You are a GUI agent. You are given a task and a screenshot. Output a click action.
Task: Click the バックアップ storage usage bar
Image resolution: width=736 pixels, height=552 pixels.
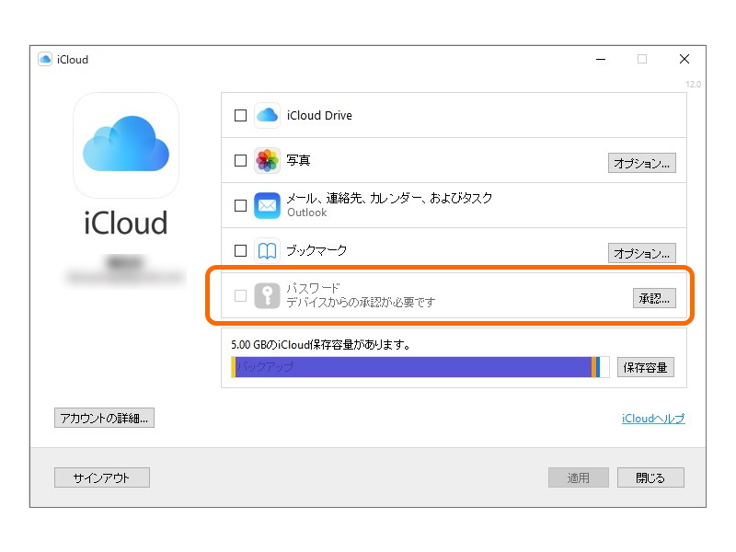pyautogui.click(x=414, y=366)
